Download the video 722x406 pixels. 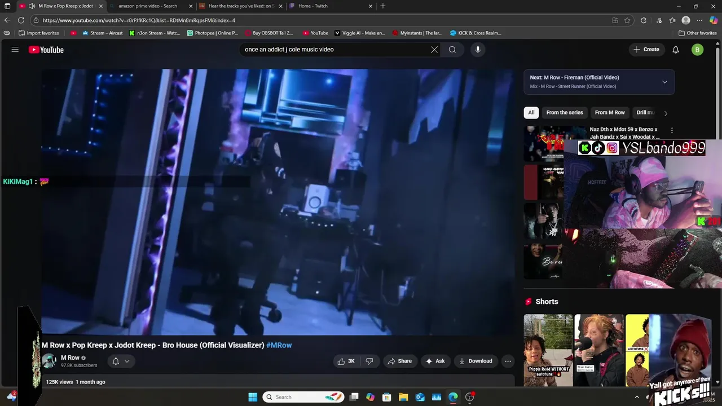(x=476, y=361)
